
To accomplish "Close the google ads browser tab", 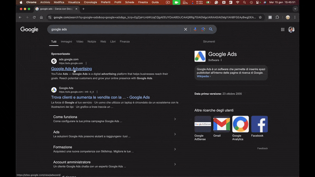I will point(76,9).
